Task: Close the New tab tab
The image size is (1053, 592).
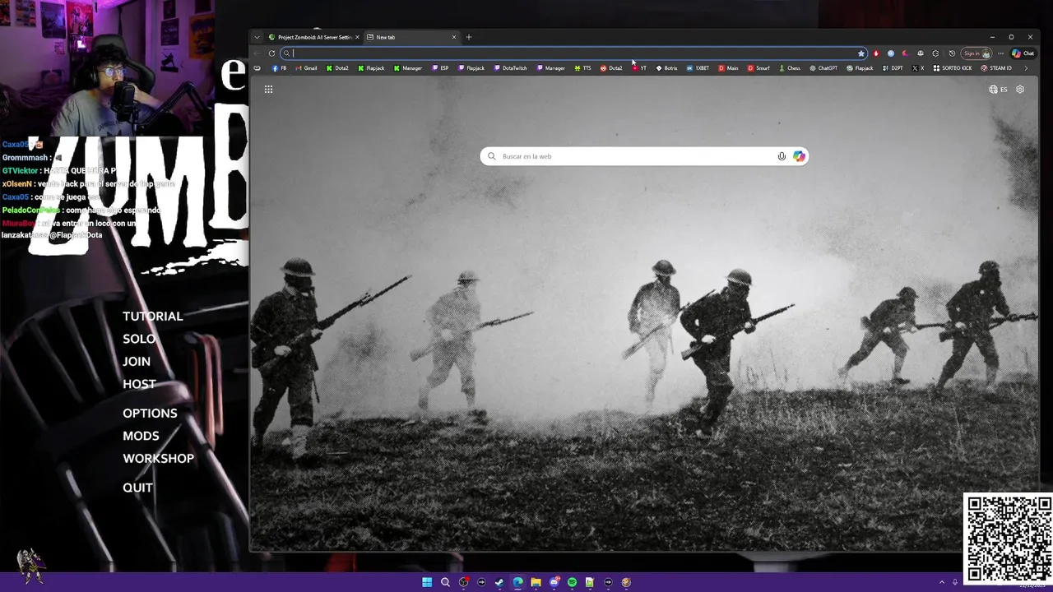Action: tap(453, 37)
